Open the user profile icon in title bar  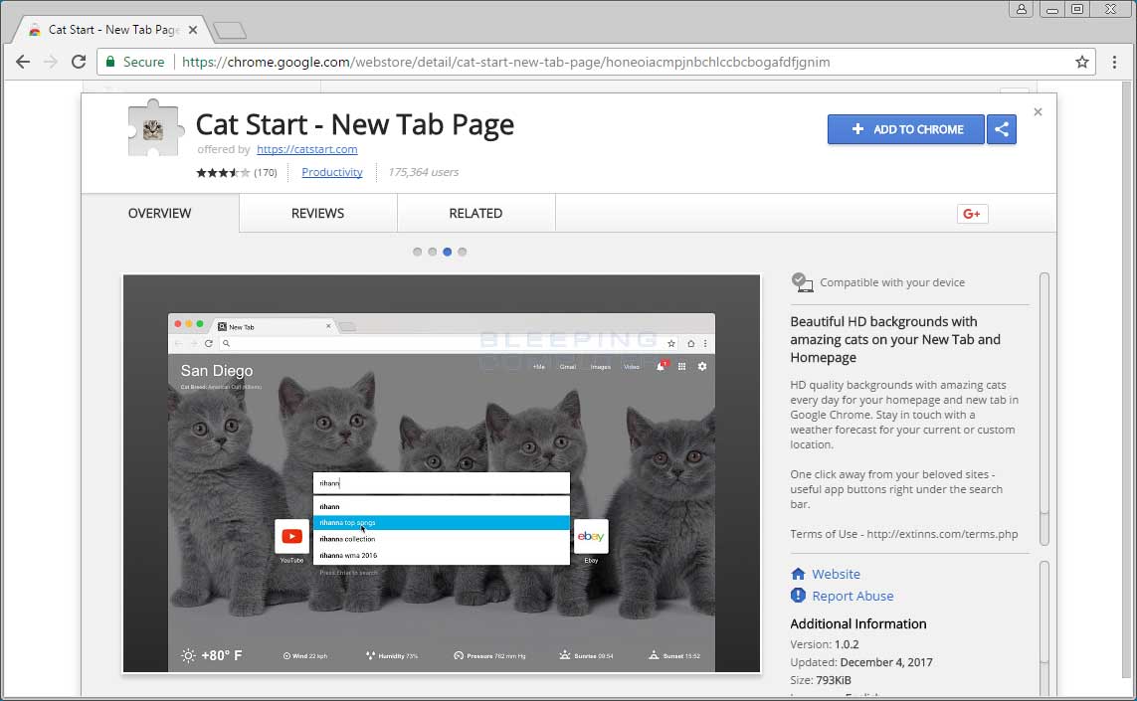coord(1021,9)
